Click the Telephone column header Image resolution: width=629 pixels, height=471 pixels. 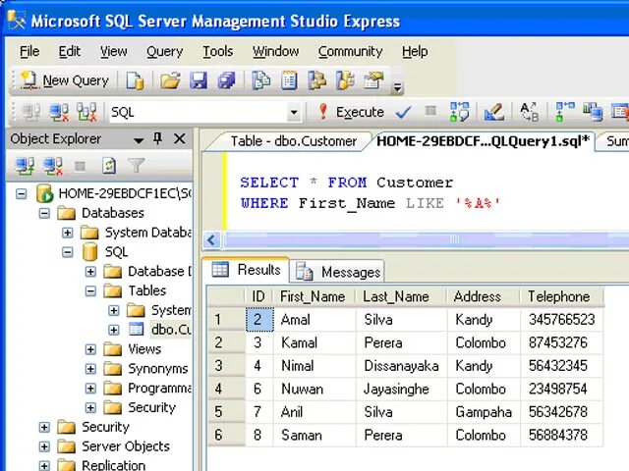coord(561,296)
